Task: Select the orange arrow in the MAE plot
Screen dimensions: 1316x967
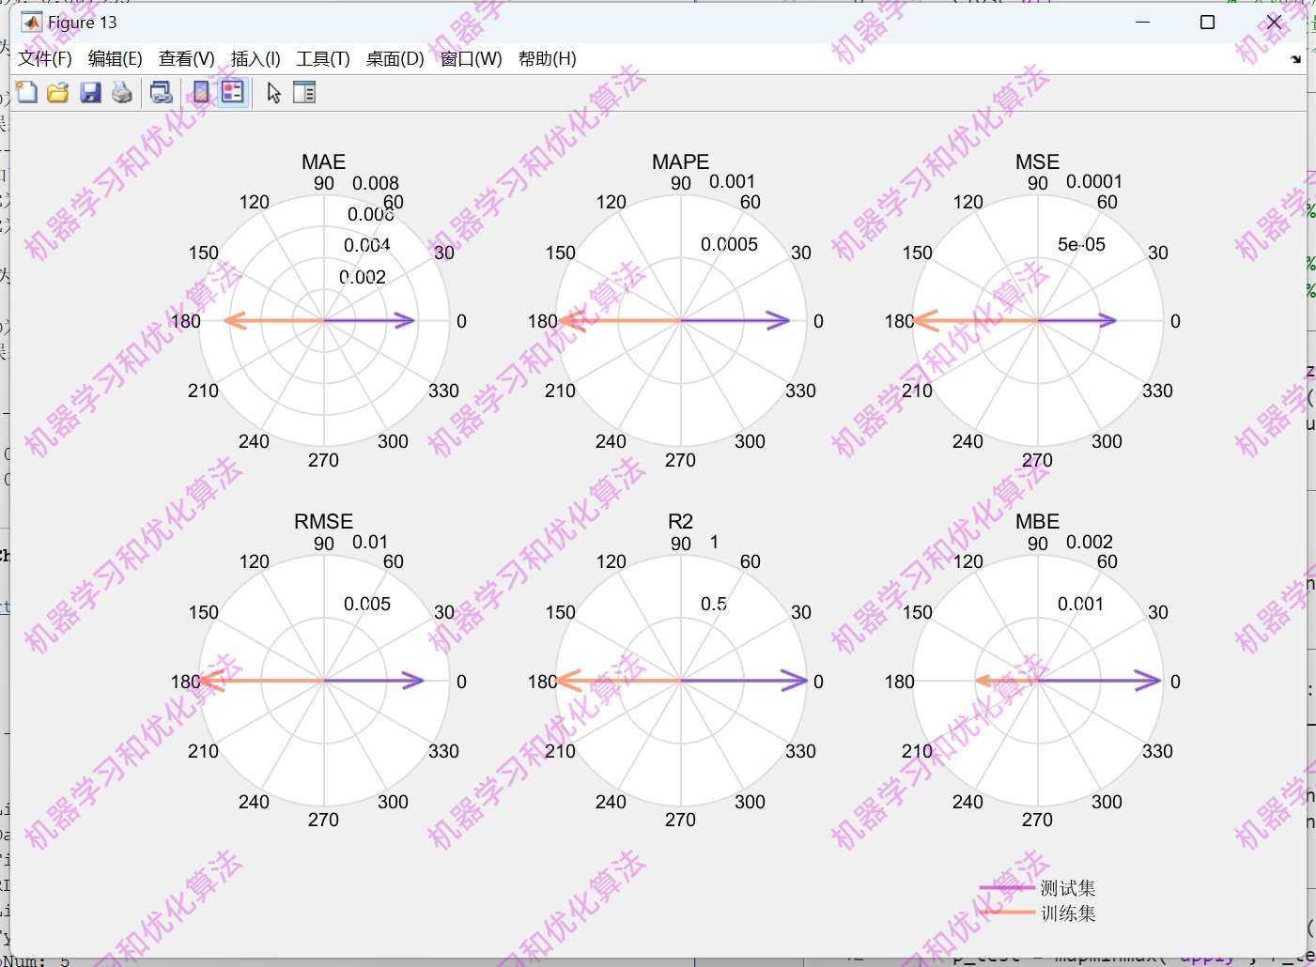Action: point(274,320)
